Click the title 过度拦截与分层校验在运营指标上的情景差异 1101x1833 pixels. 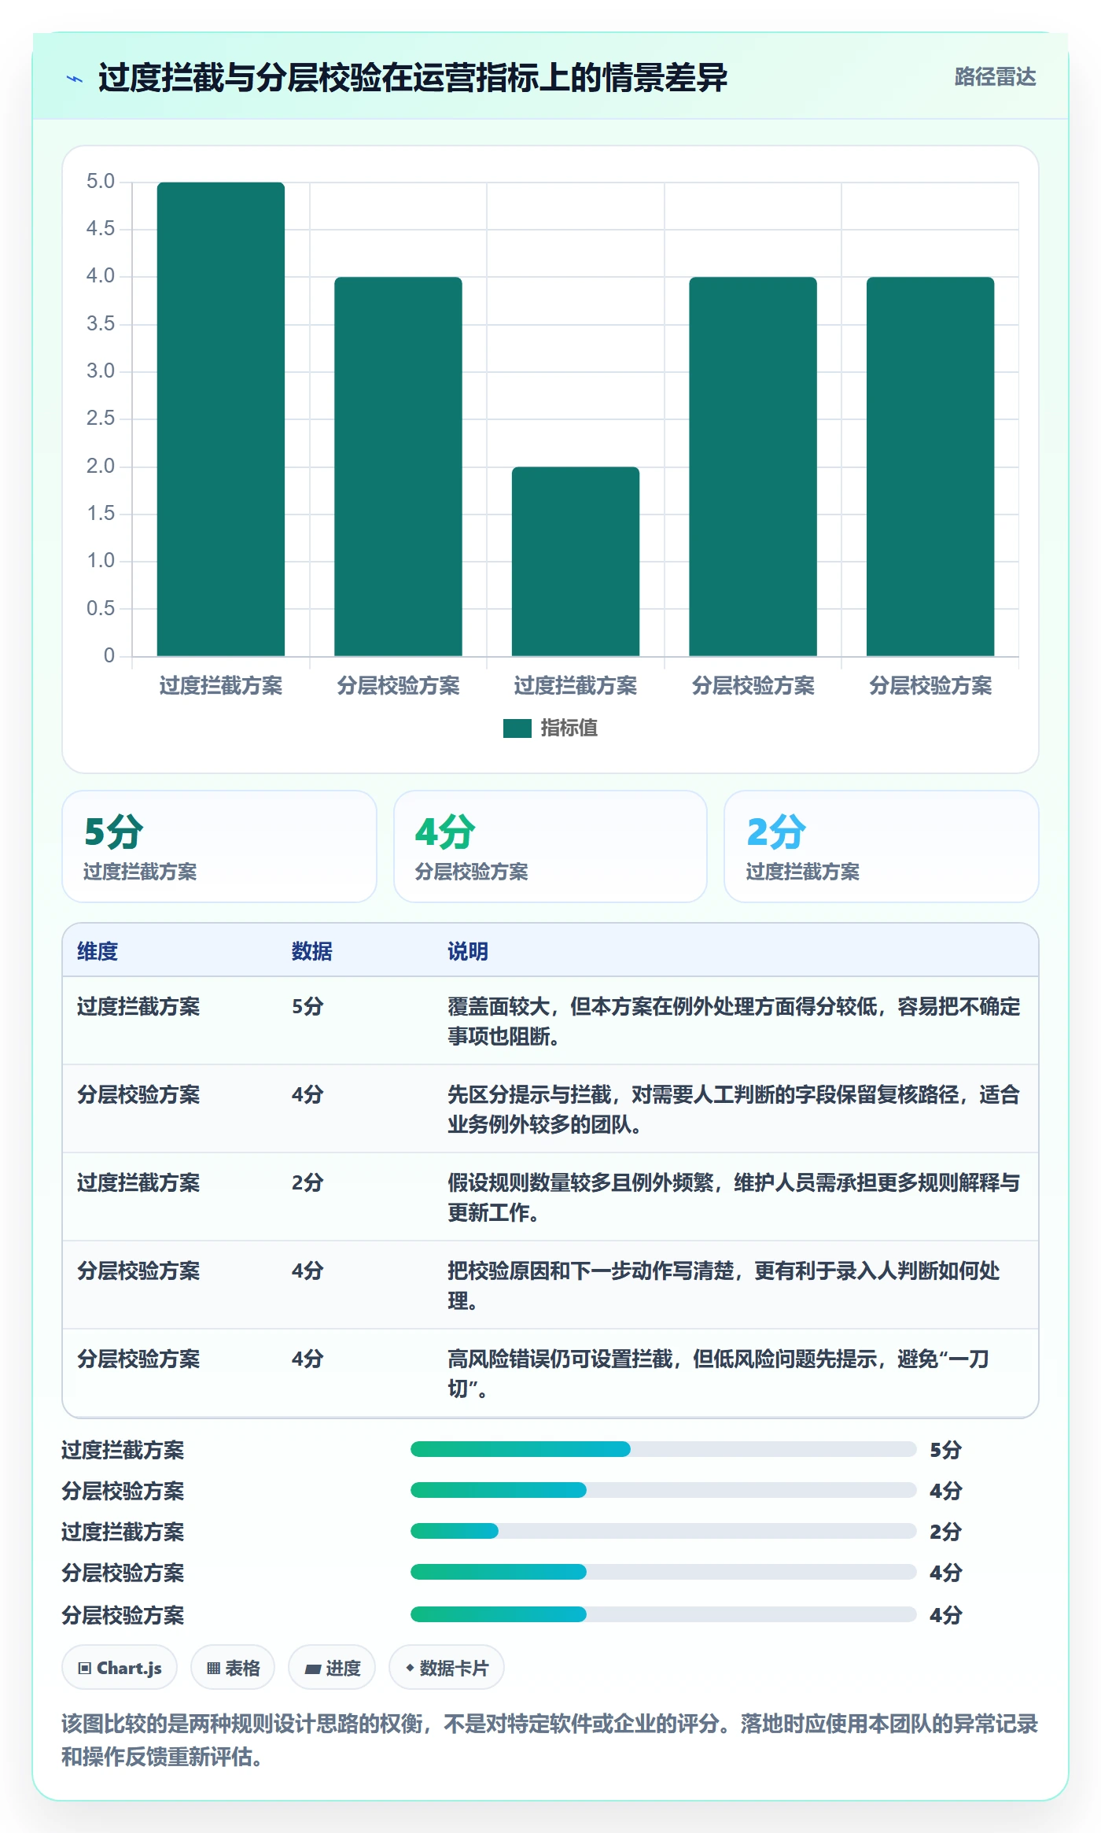pos(413,78)
